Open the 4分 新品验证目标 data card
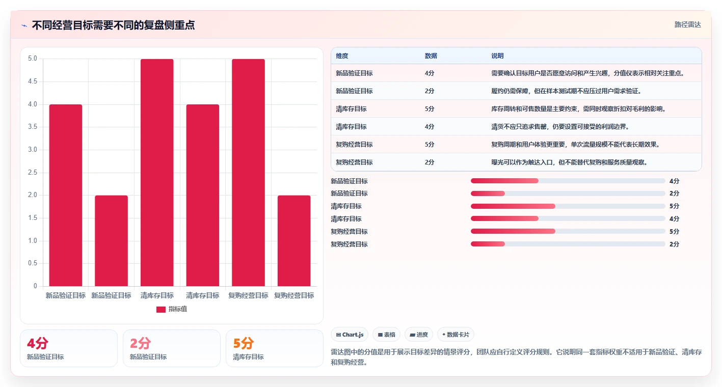 [69, 348]
